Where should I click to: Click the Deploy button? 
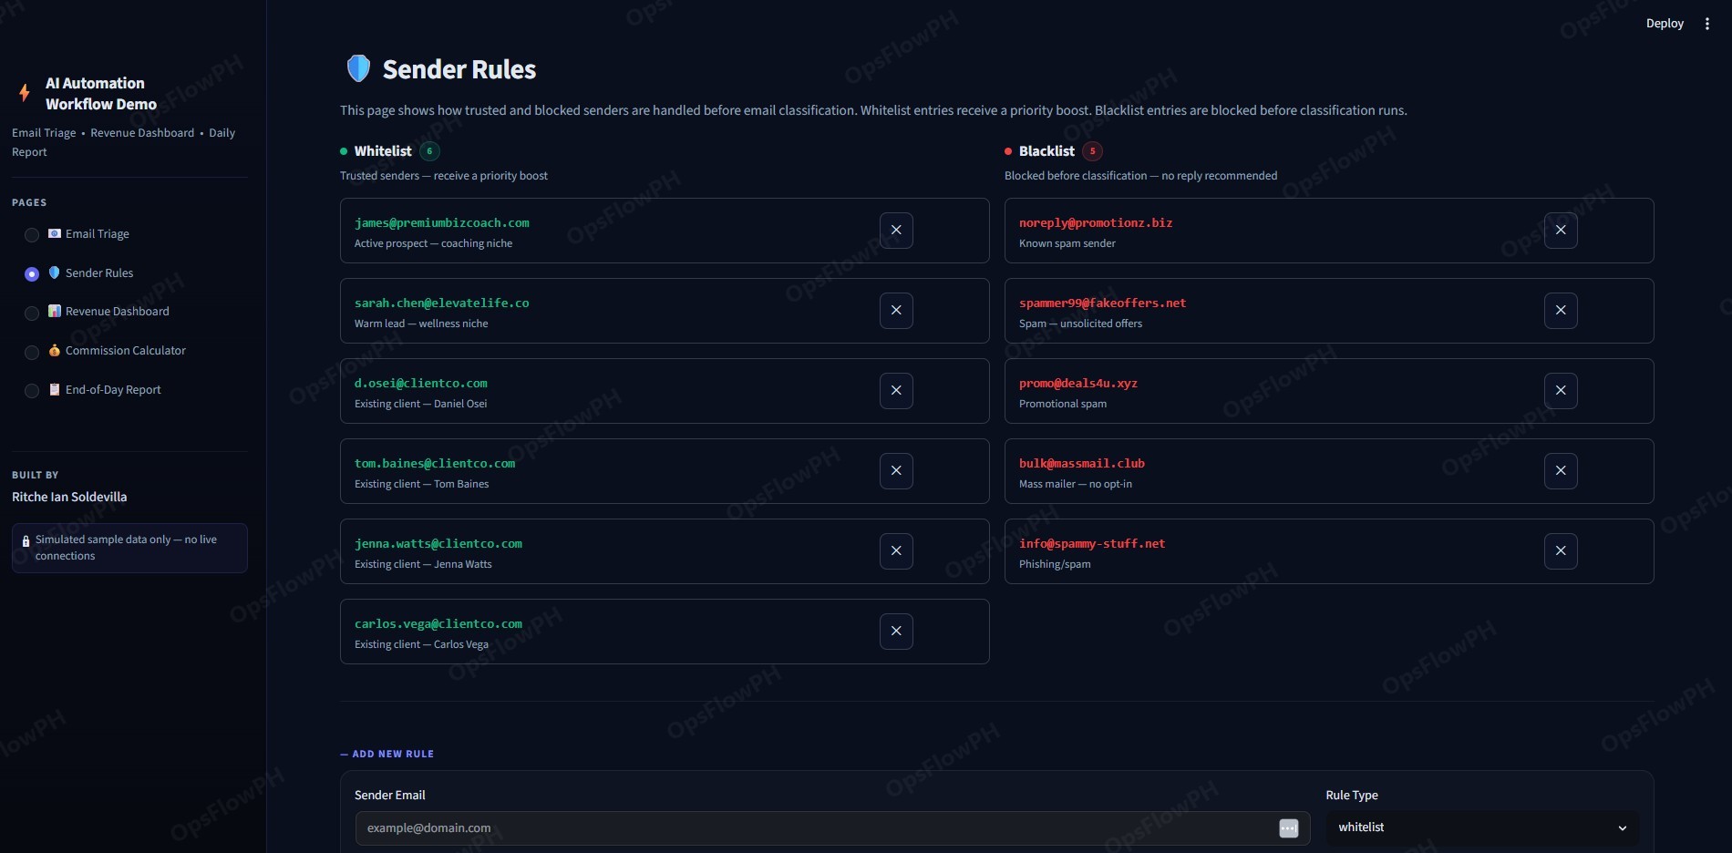click(x=1665, y=24)
